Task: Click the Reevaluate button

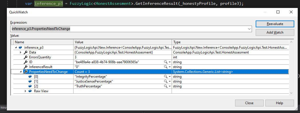Action: point(275,24)
